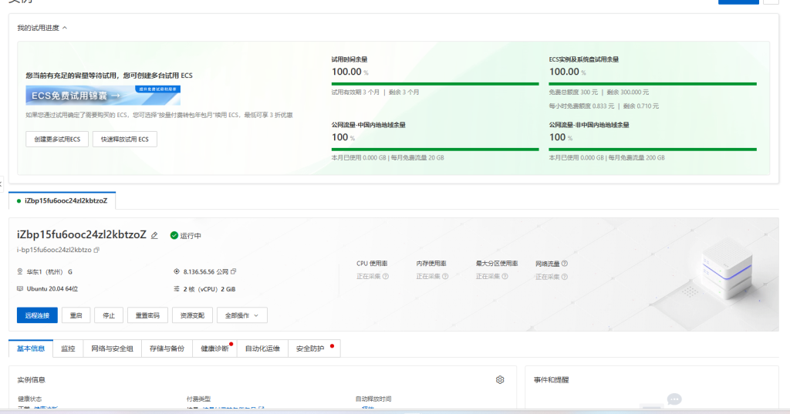Viewport: 790px width, 414px height.
Task: Click help icon next to 网络流量
Action: (565, 264)
